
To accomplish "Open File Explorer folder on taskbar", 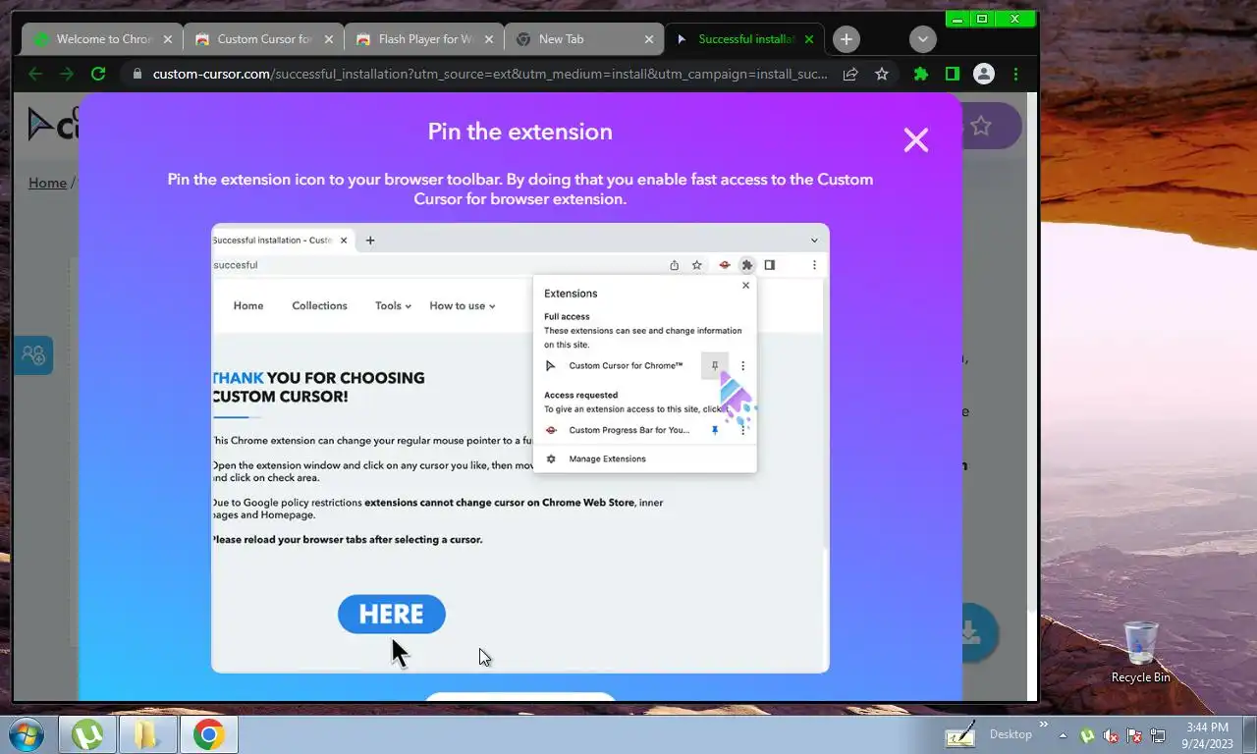I will pyautogui.click(x=148, y=734).
